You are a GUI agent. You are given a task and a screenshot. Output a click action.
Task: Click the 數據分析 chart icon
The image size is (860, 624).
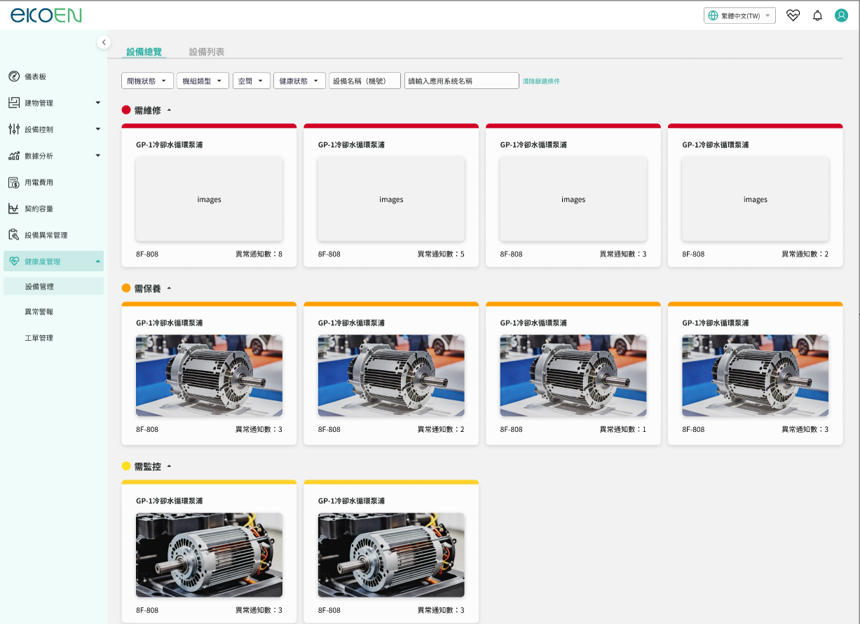14,156
